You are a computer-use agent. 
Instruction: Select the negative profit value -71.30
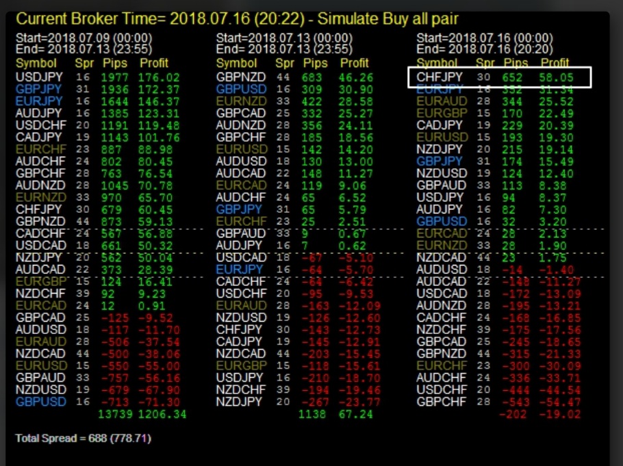coord(159,402)
